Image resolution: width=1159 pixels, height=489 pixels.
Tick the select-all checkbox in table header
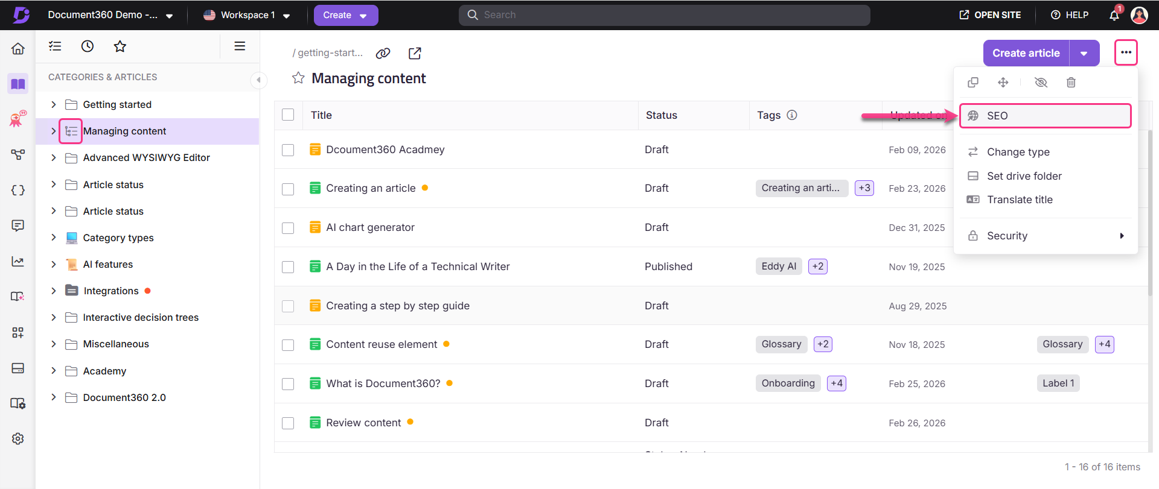pyautogui.click(x=288, y=115)
